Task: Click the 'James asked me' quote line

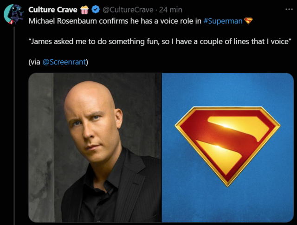Action: pyautogui.click(x=160, y=41)
